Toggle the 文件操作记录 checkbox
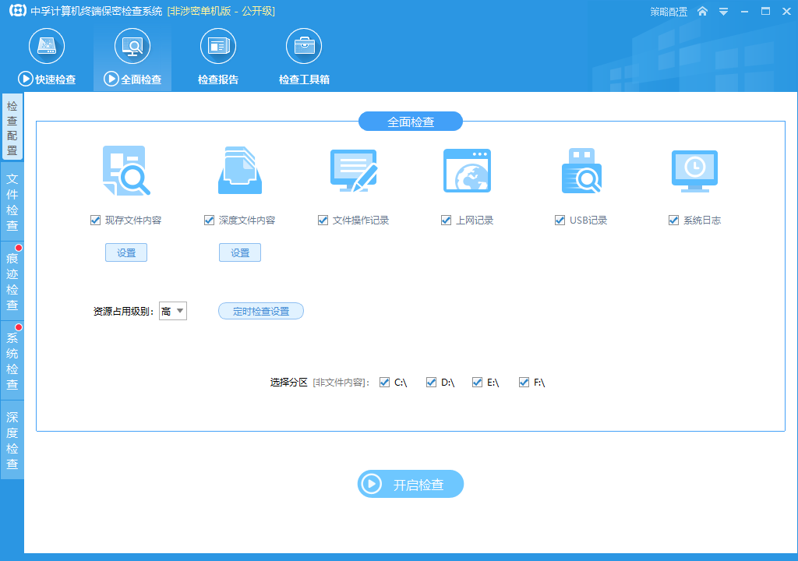Viewport: 798px width, 561px height. [x=323, y=220]
